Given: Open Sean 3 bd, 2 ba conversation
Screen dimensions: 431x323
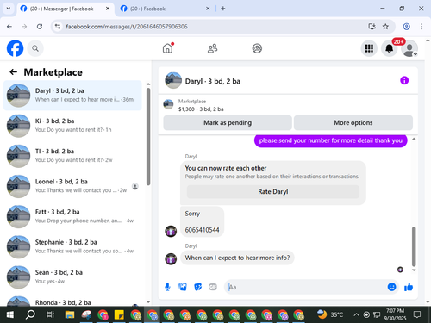Looking at the screenshot, I should coord(72,277).
